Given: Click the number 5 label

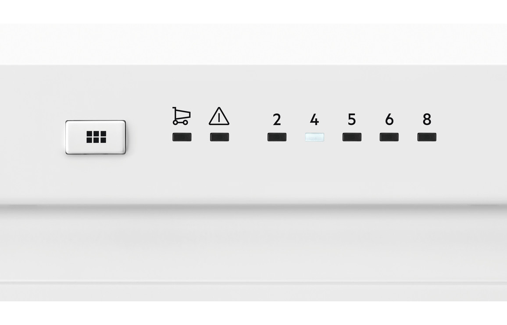Looking at the screenshot, I should point(352,120).
